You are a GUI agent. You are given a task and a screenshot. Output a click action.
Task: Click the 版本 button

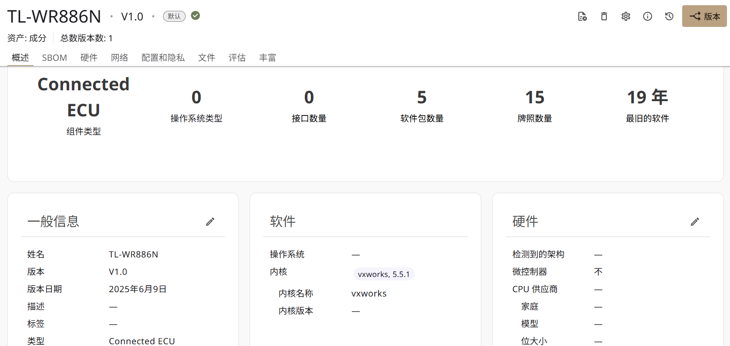[x=704, y=16]
